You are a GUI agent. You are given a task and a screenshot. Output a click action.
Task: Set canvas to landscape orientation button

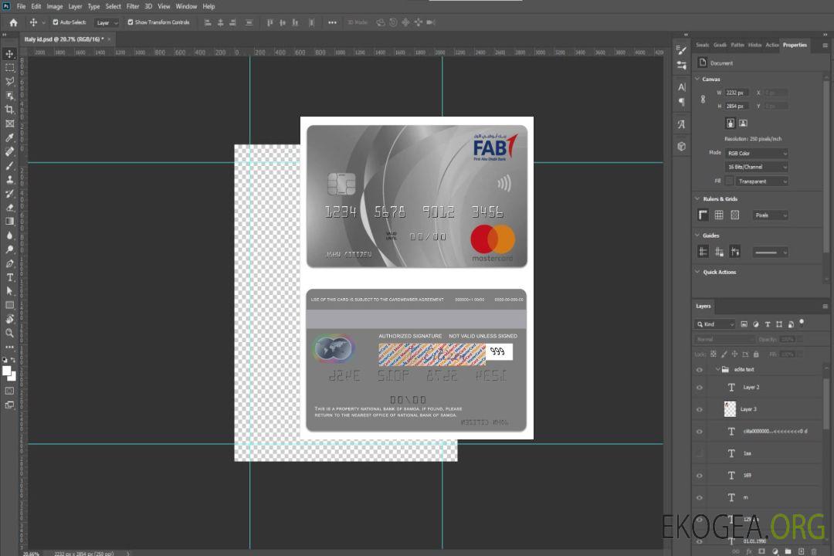click(743, 123)
